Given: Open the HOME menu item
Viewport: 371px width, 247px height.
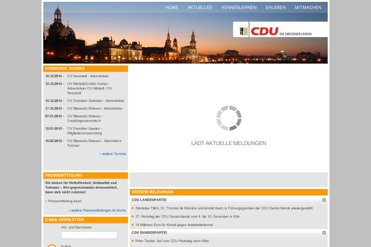Looking at the screenshot, I should 171,7.
